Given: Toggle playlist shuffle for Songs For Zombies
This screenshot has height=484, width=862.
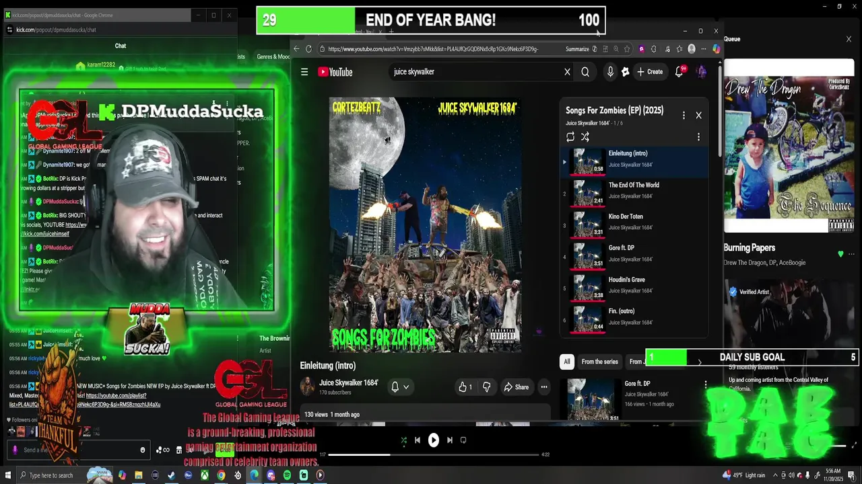Looking at the screenshot, I should (585, 137).
